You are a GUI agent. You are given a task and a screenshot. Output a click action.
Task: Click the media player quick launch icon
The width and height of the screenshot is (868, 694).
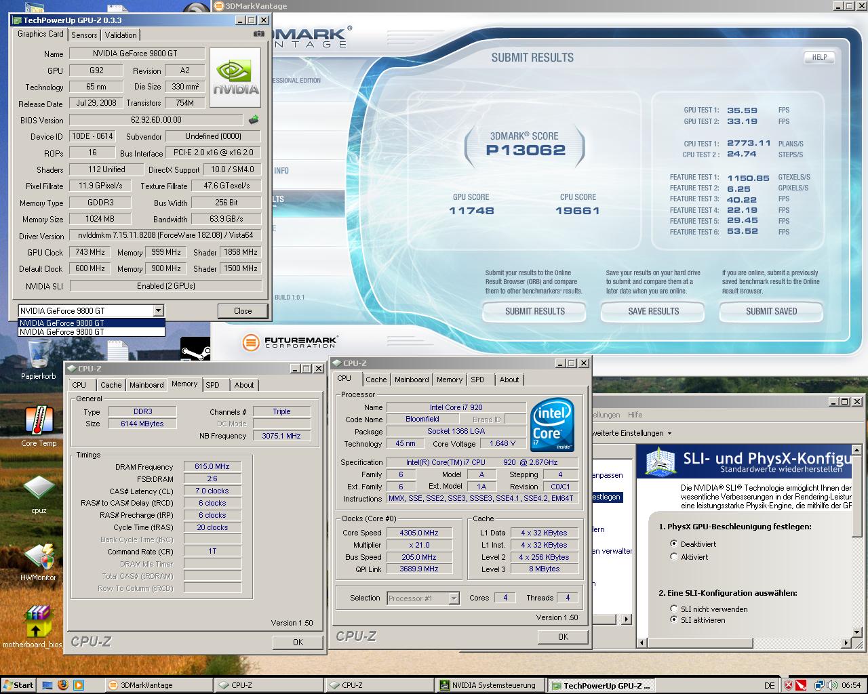79,685
